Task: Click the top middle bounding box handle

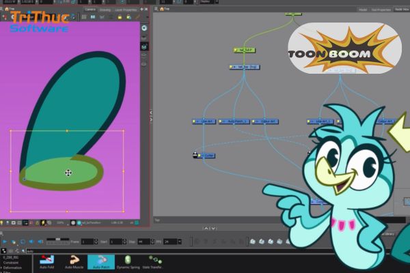Action: (x=67, y=130)
